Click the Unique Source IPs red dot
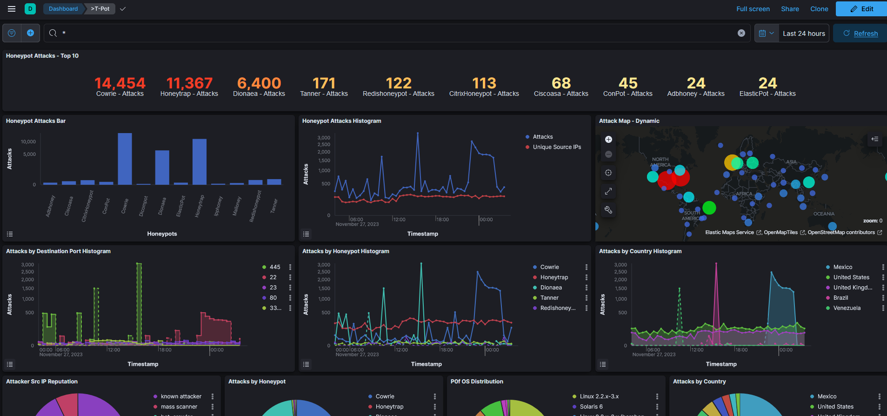 527,147
